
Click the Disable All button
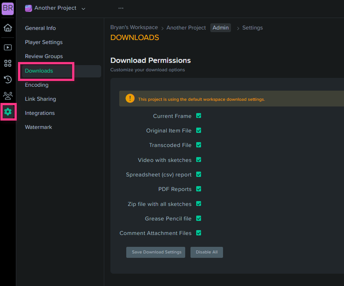[x=207, y=252]
